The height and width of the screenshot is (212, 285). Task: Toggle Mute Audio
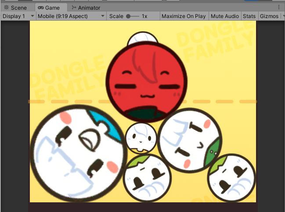[x=225, y=16]
